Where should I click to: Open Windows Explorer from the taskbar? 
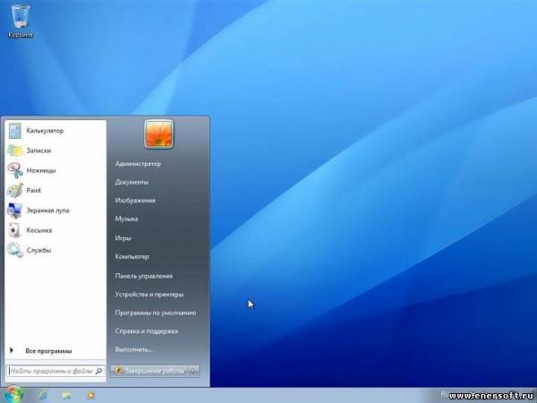[66, 396]
